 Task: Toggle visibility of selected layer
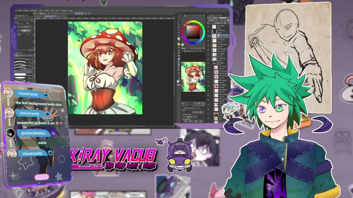208,36
